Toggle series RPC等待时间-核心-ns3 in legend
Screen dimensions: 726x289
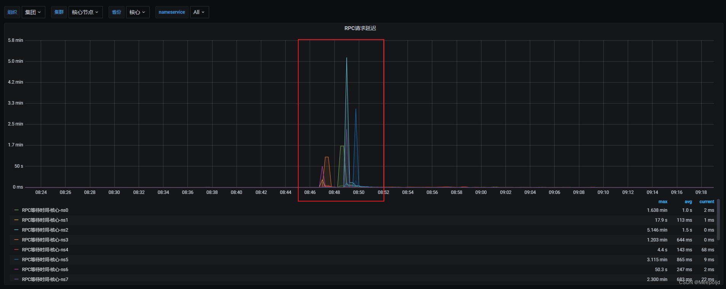tap(45, 240)
